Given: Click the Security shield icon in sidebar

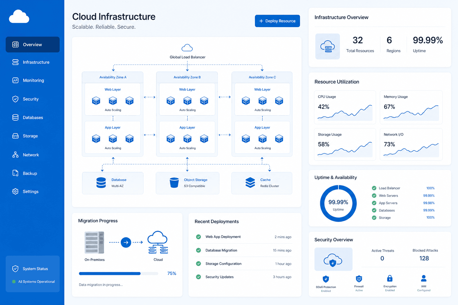Looking at the screenshot, I should (x=15, y=99).
